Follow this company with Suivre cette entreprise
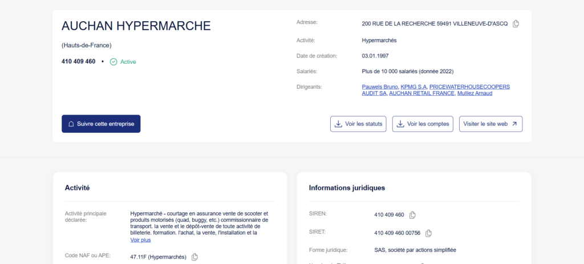The width and height of the screenshot is (584, 264). click(101, 124)
